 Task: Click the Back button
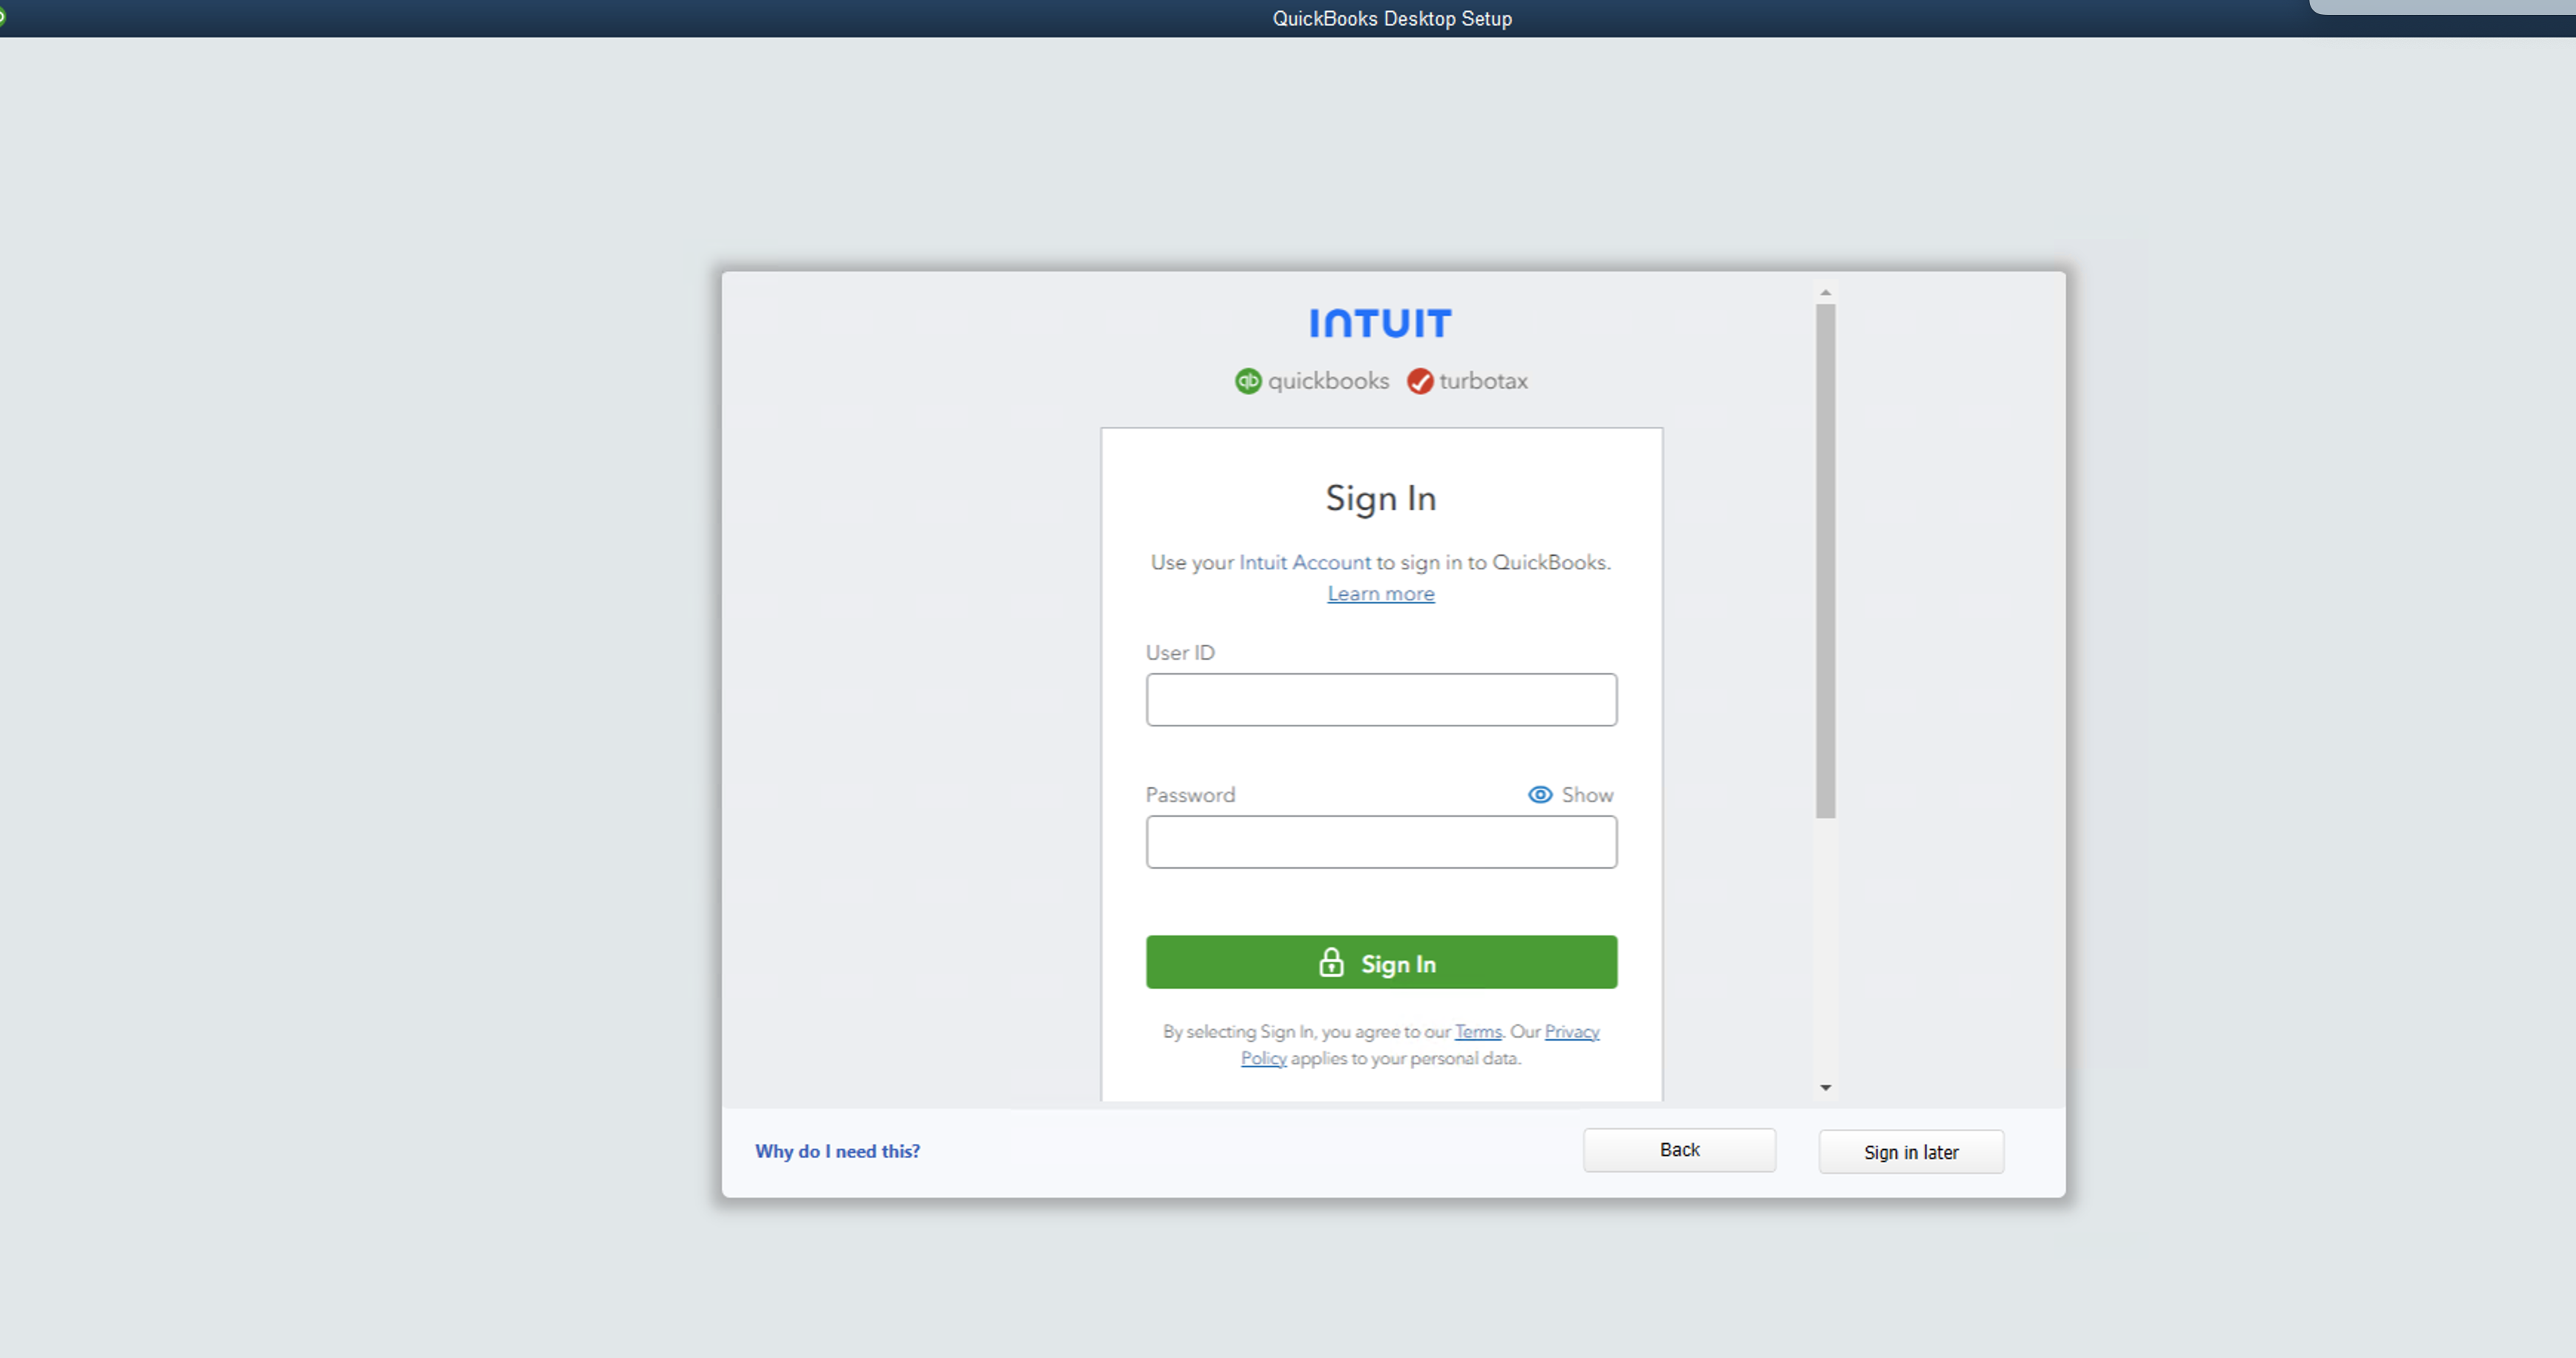[1680, 1150]
